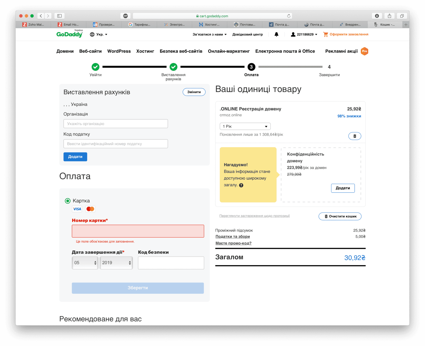Click the GoDaddy logo
The height and width of the screenshot is (346, 425).
(x=70, y=34)
